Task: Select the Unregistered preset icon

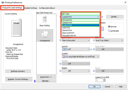Action: tap(45, 34)
